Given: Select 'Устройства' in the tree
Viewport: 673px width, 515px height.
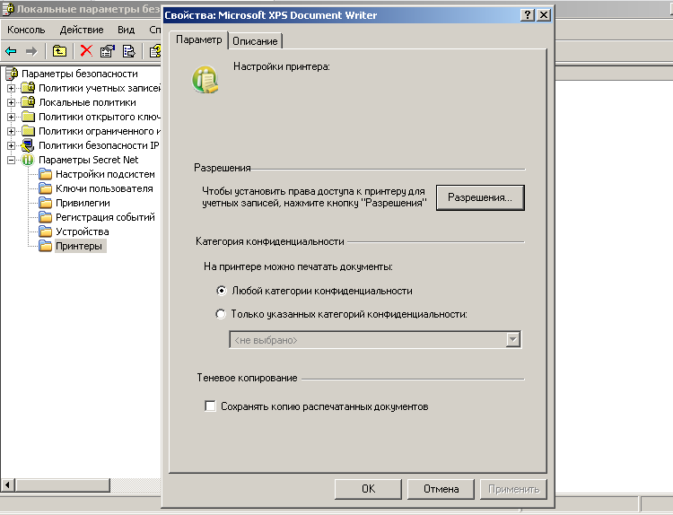Looking at the screenshot, I should (82, 231).
